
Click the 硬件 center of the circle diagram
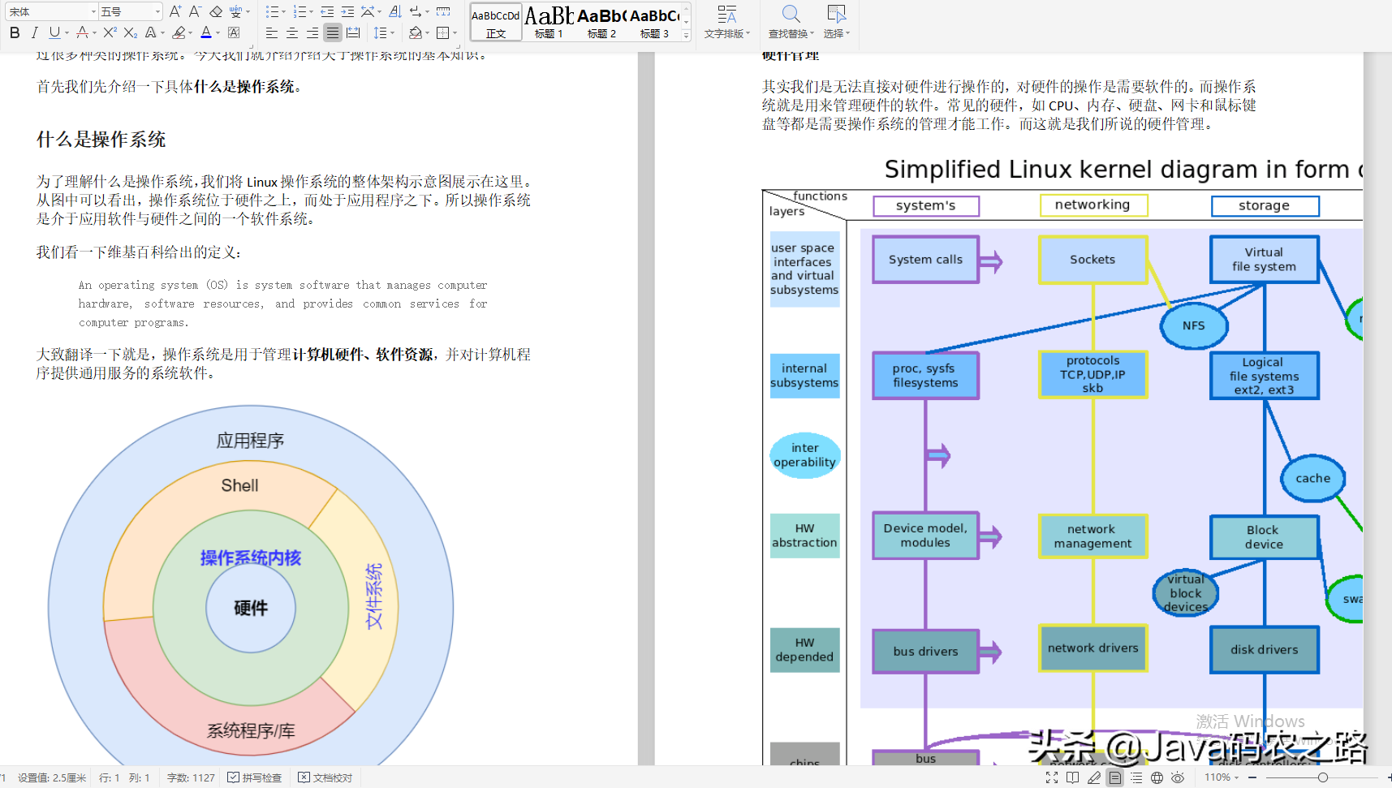250,608
